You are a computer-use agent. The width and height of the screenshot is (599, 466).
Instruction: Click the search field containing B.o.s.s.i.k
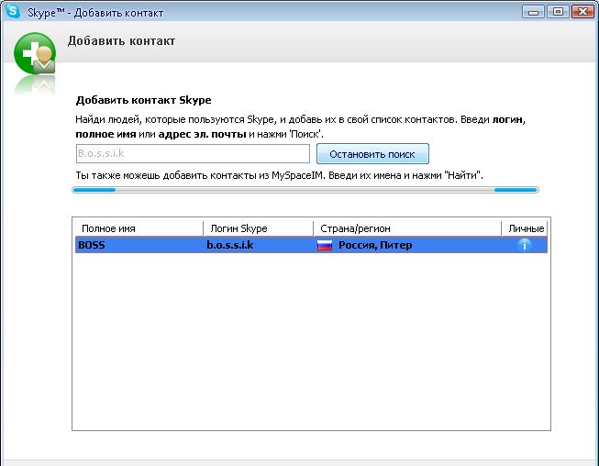tap(193, 153)
